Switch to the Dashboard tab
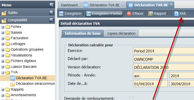Viewport: 194px width, 100px height. click(x=69, y=5)
